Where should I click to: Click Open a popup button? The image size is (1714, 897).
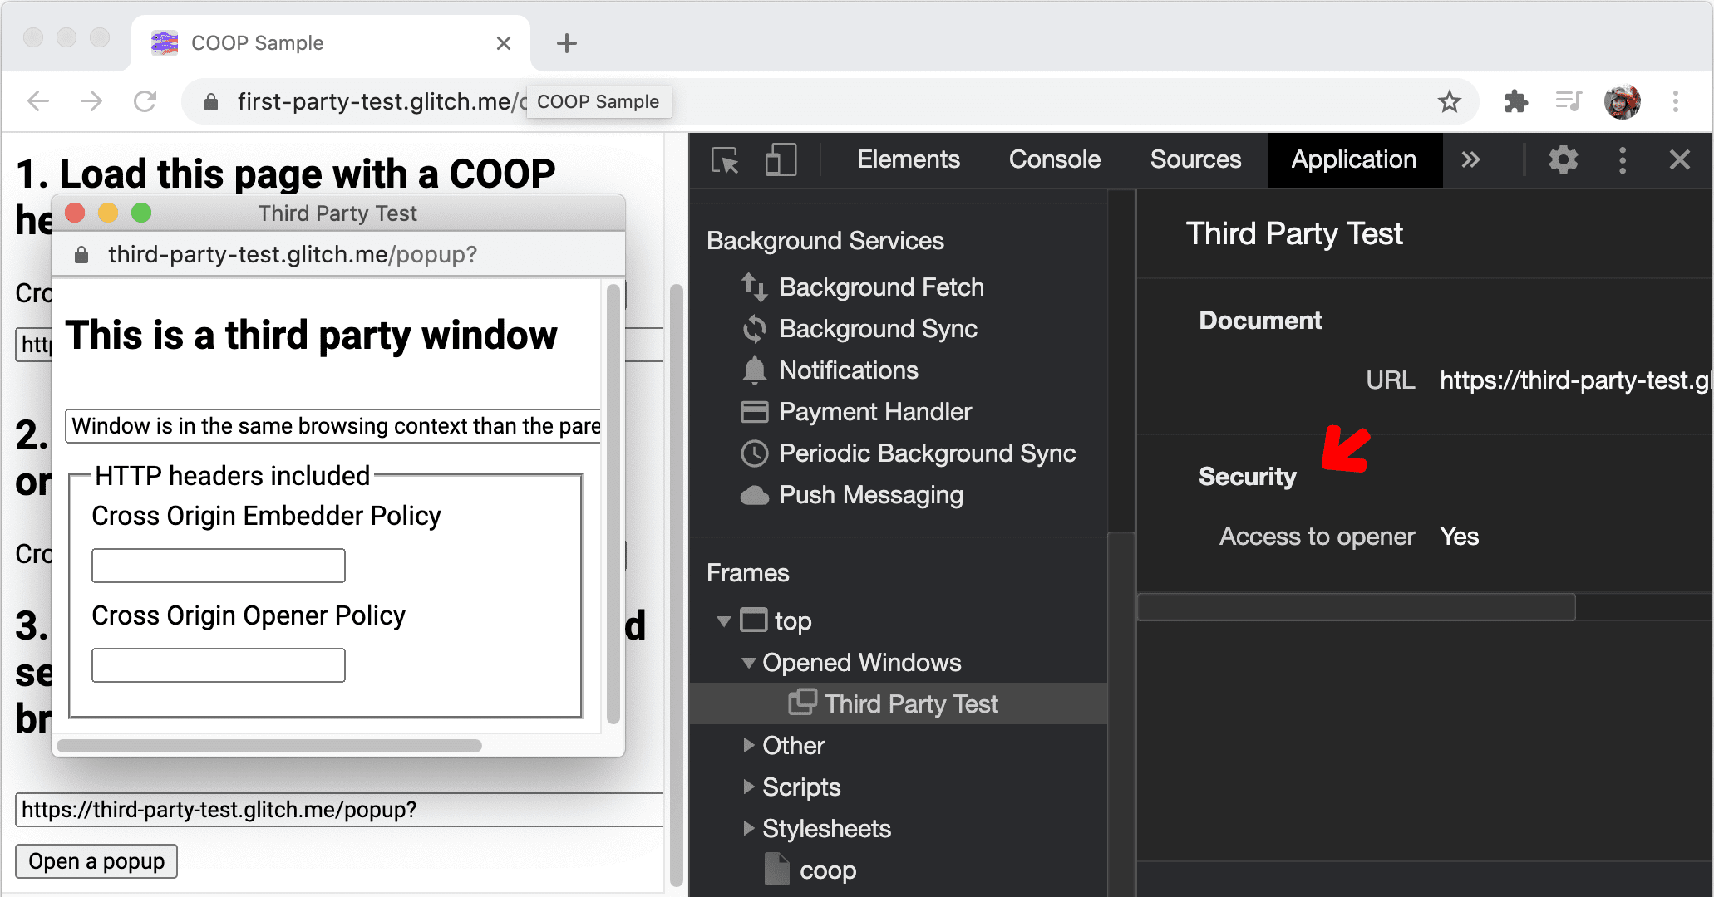[x=96, y=860]
